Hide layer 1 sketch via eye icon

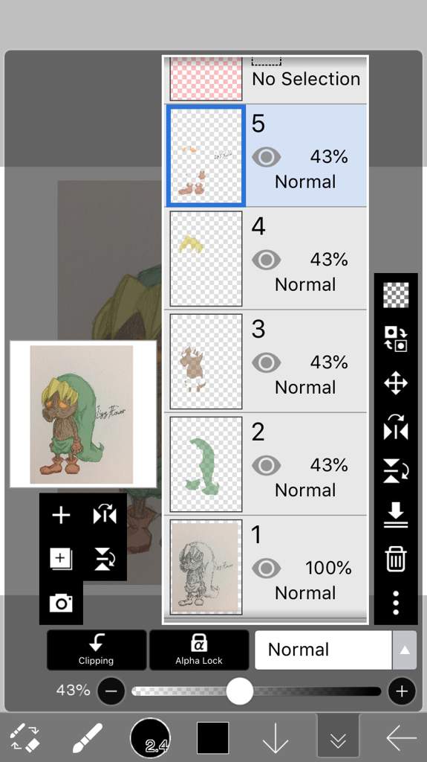267,568
